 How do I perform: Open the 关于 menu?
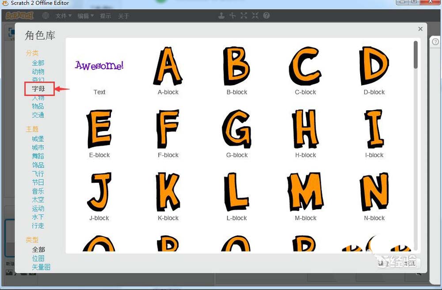point(124,16)
